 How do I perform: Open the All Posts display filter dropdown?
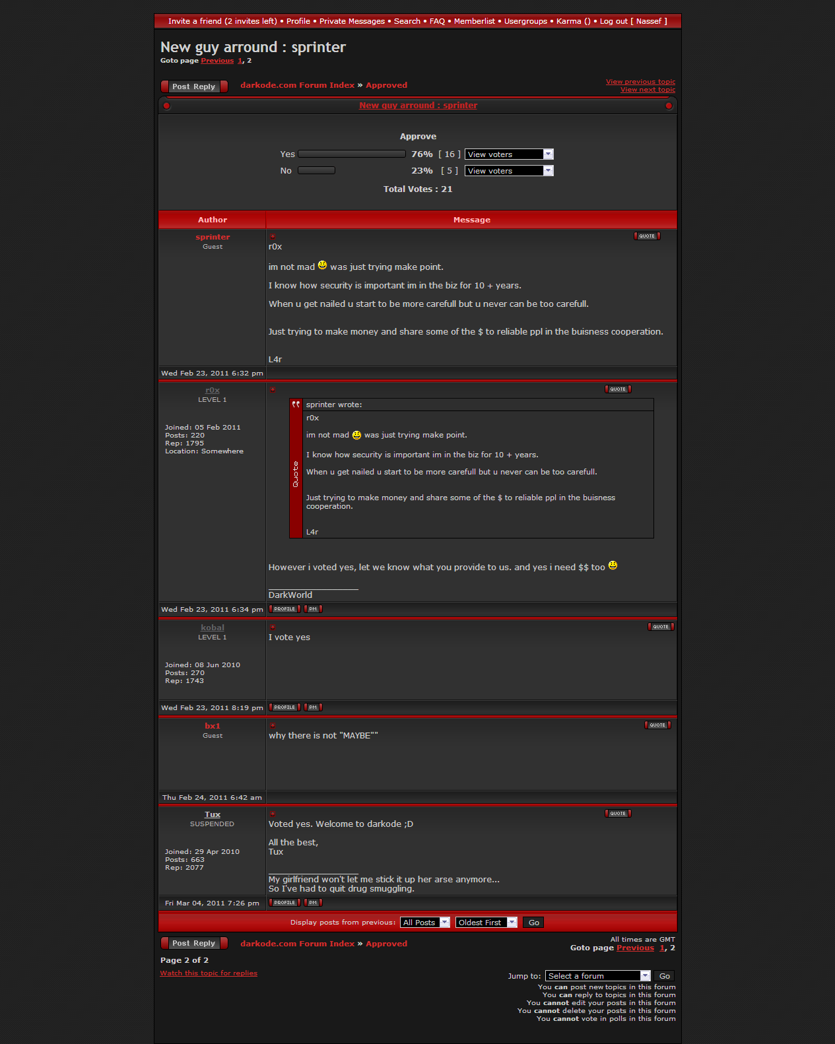[x=425, y=923]
